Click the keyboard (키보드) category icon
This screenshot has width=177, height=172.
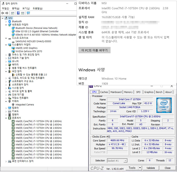[x=10, y=111]
